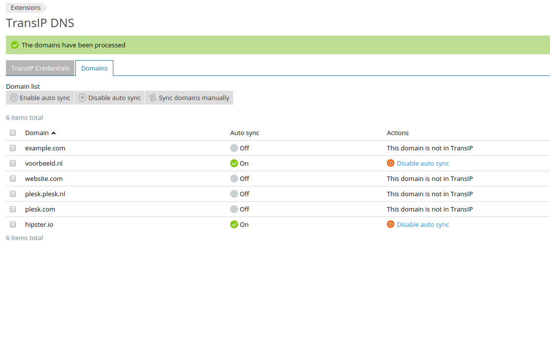Disable auto sync link for voorbeeld.nl
Viewport: 550px width, 356px height.
[423, 163]
